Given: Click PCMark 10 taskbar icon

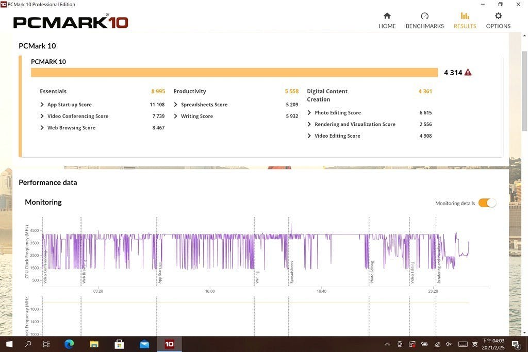Looking at the screenshot, I should click(x=169, y=344).
